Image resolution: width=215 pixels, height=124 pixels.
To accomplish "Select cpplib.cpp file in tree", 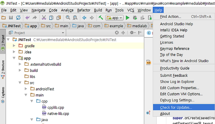I will [x=56, y=107].
